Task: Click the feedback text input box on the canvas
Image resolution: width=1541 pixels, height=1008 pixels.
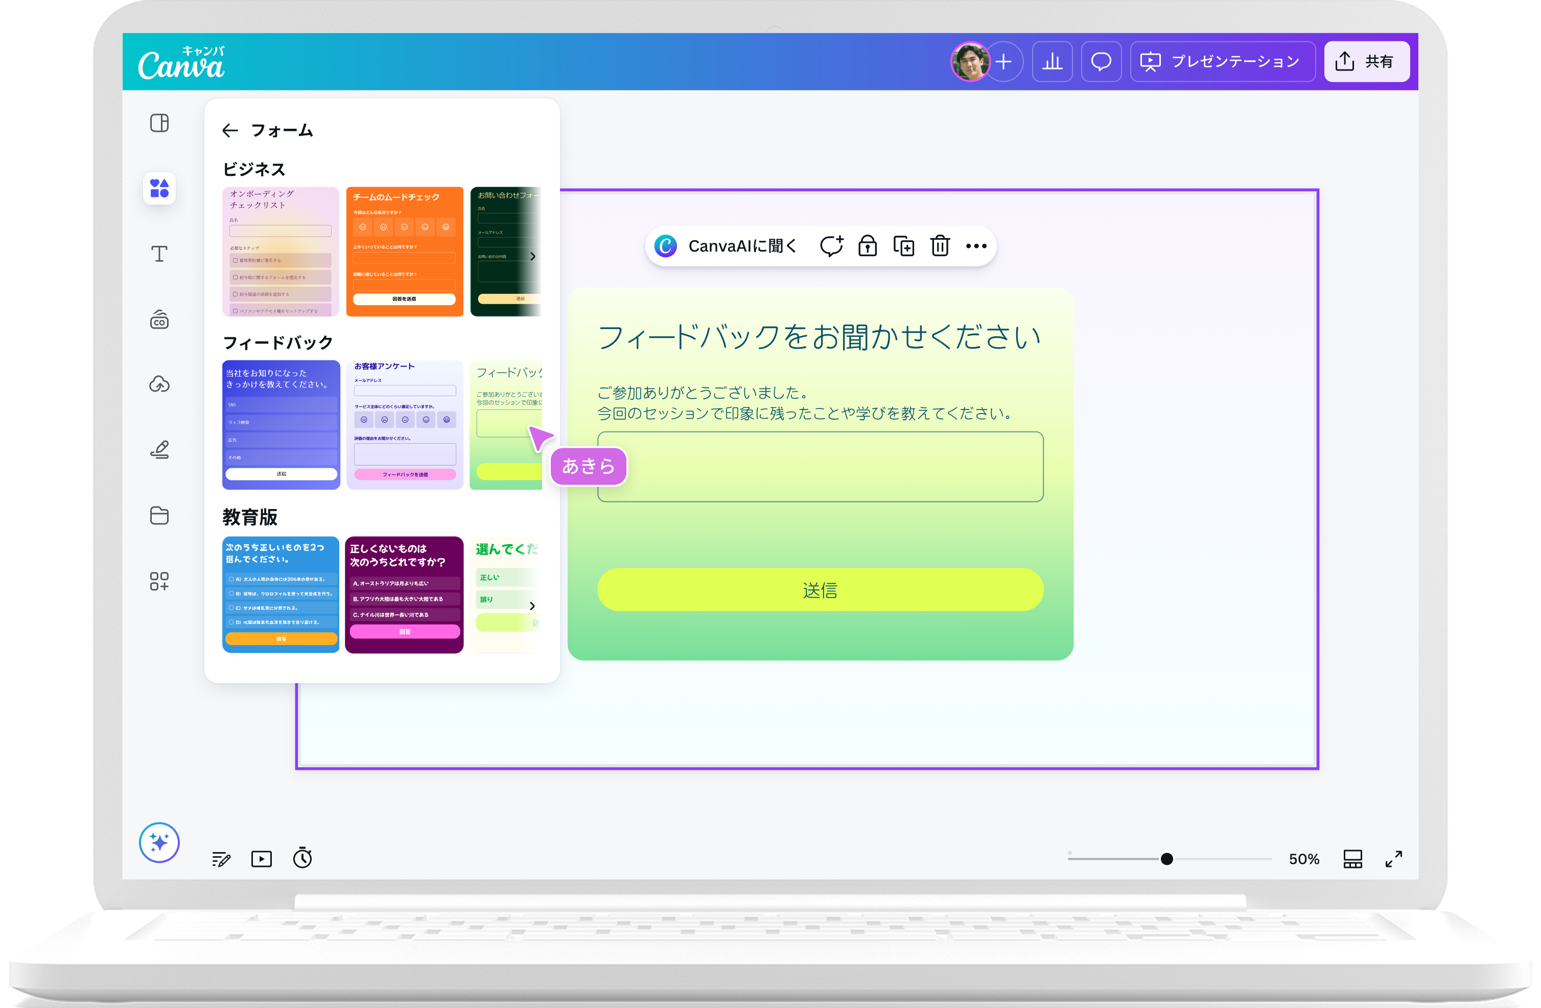Action: [x=821, y=466]
